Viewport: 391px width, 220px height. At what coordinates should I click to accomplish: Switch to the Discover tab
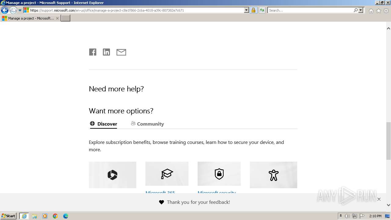(104, 124)
